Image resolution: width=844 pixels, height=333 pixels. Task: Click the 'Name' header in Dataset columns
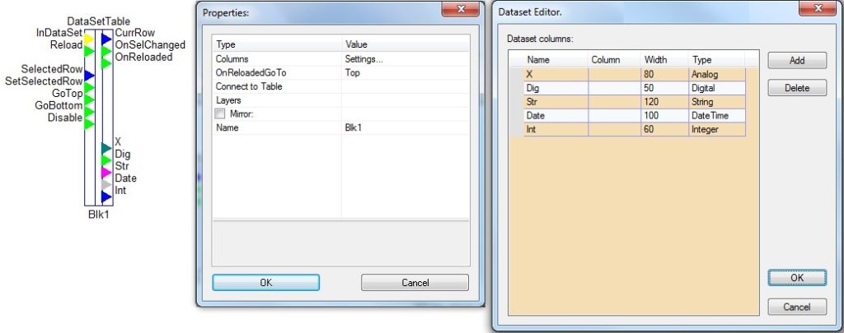coord(556,60)
